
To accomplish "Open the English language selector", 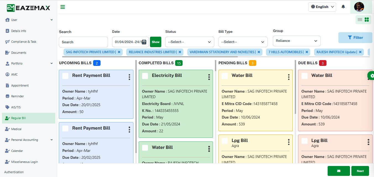I will click(322, 7).
